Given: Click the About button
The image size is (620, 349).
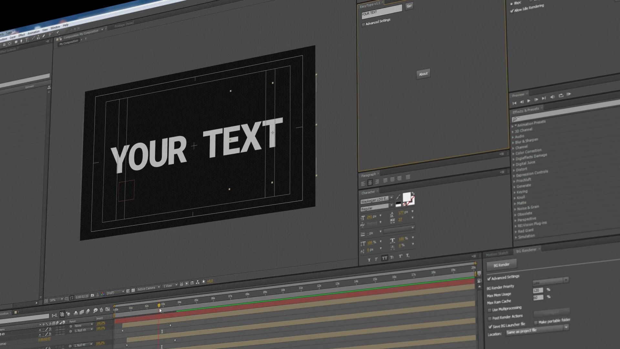Looking at the screenshot, I should [x=423, y=74].
